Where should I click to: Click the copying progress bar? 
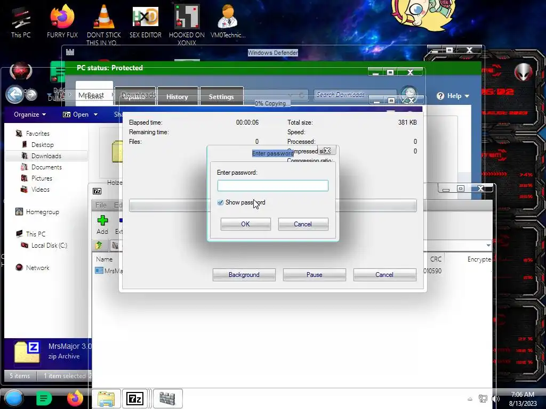point(272,205)
